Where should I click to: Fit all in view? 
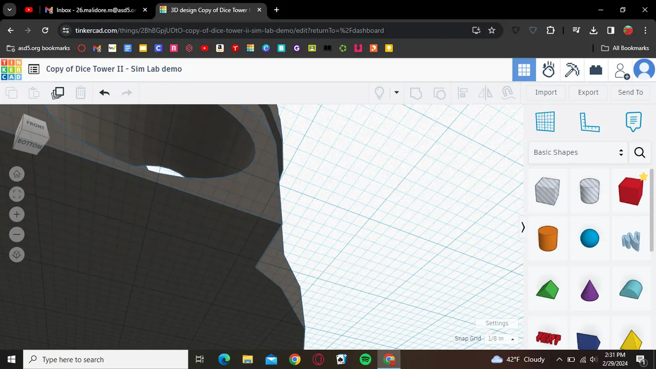[x=17, y=194]
